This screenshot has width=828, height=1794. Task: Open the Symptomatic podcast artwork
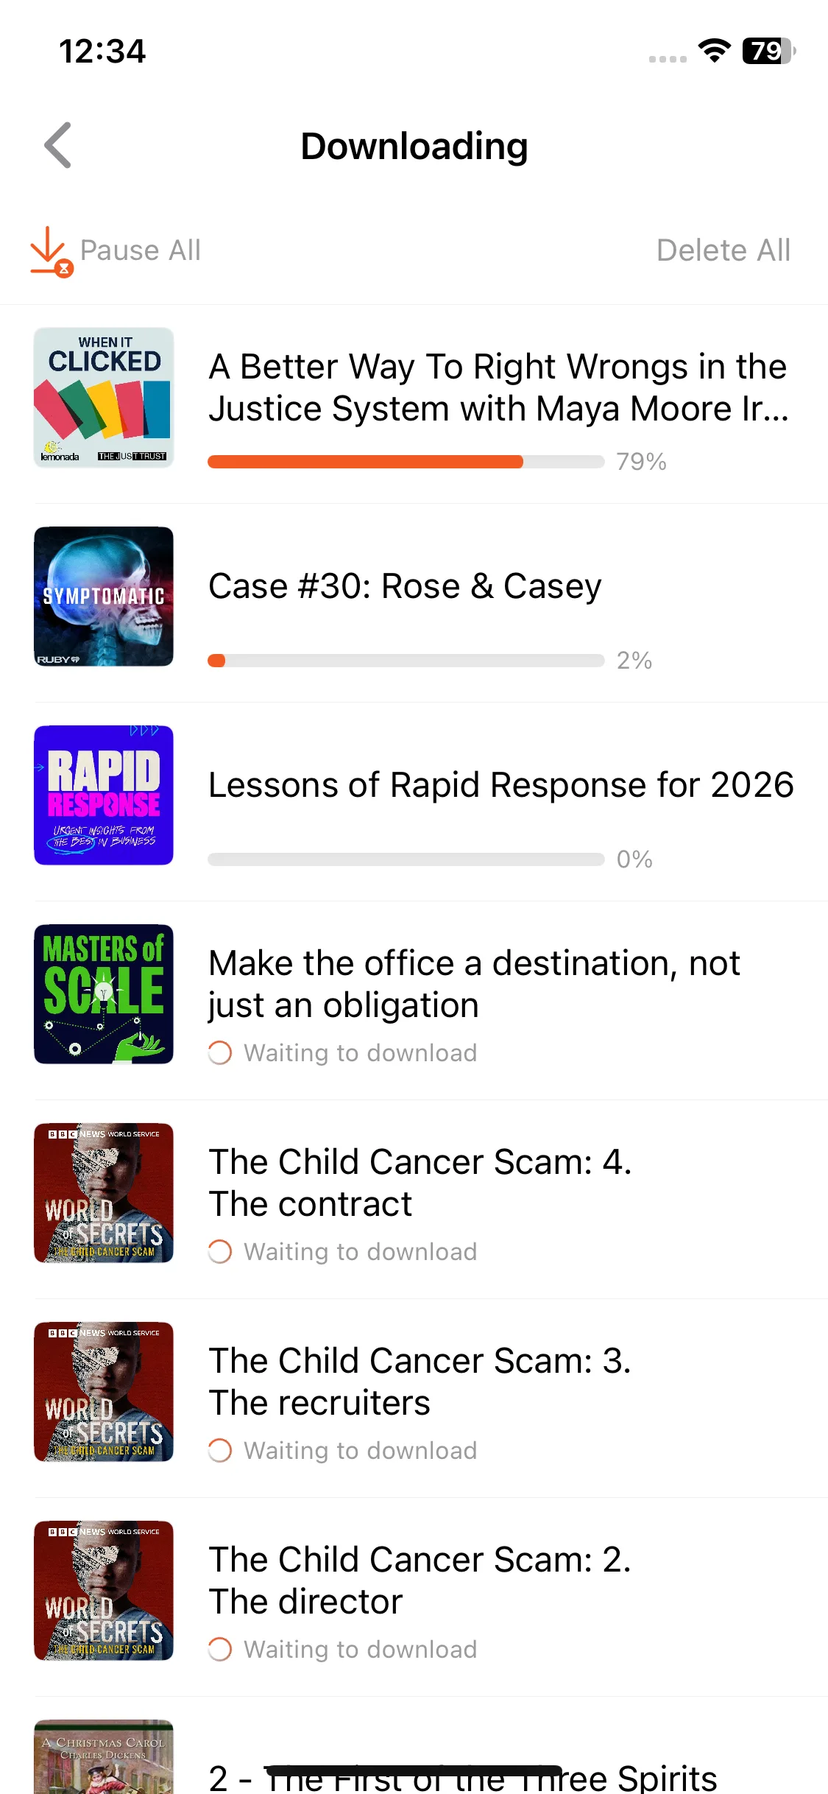(x=104, y=597)
